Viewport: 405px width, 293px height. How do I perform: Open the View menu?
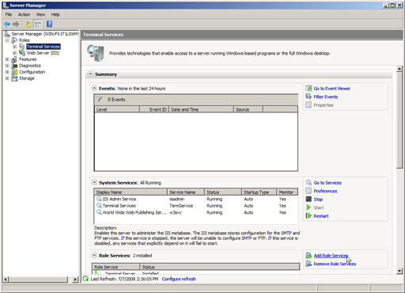click(x=40, y=14)
